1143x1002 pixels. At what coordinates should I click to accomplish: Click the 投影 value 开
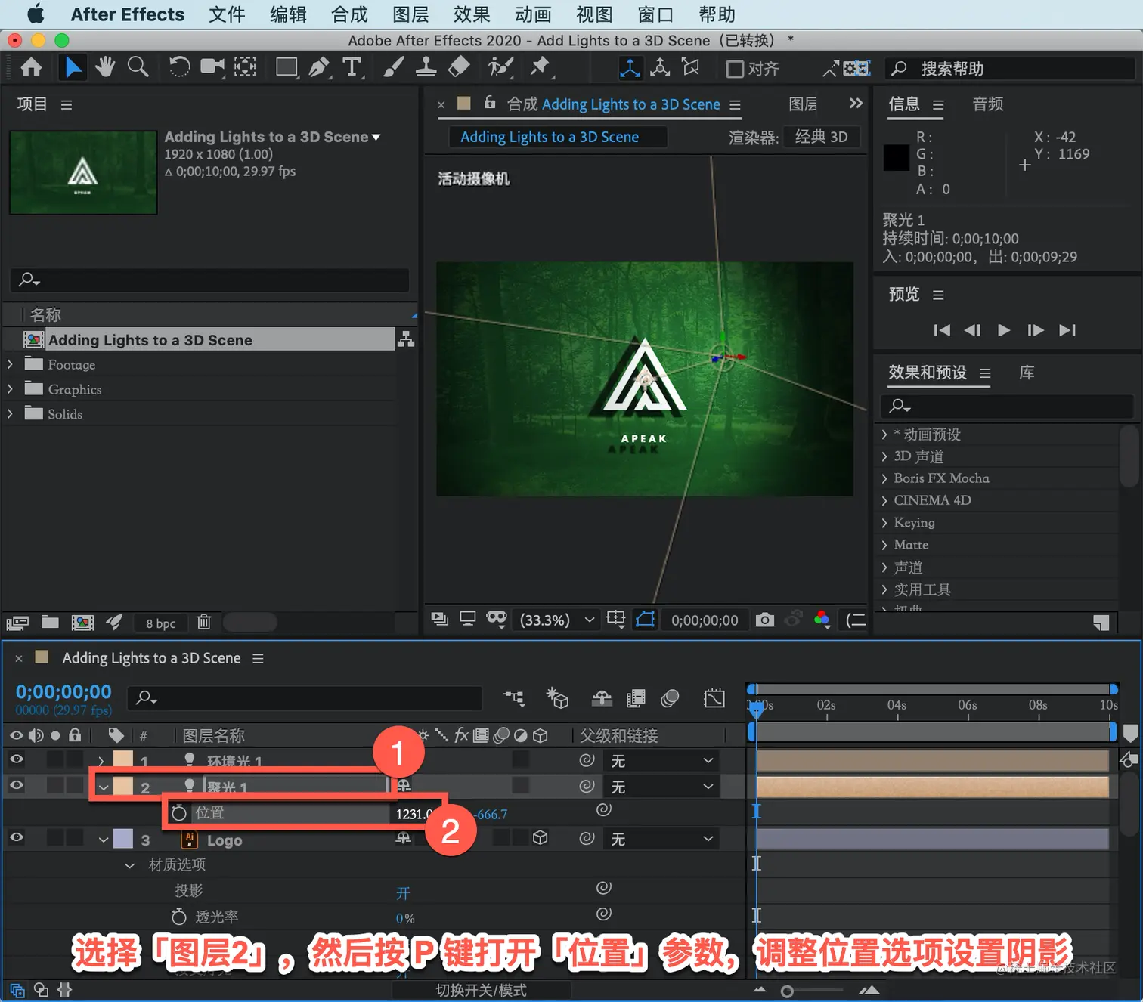[x=403, y=893]
